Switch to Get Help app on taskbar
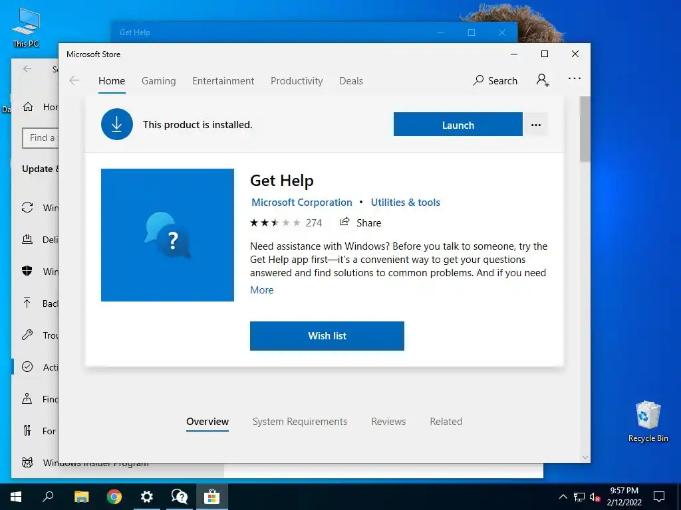This screenshot has width=681, height=510. (180, 497)
